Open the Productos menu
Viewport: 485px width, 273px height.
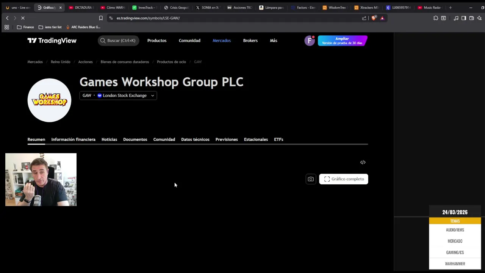[157, 41]
